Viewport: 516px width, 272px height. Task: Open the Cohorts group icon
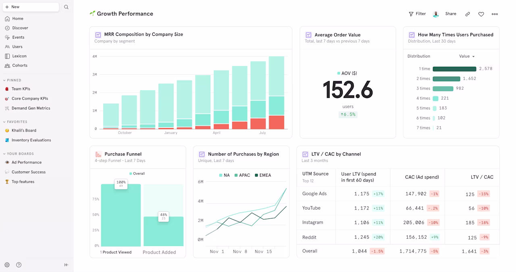[x=7, y=65]
